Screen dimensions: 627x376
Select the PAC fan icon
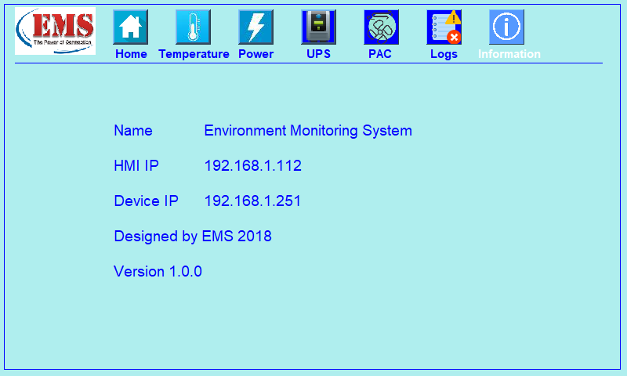(x=381, y=27)
